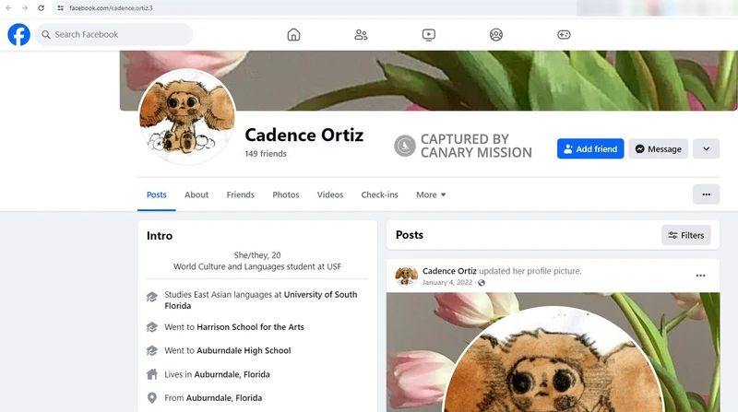Reload the page with the refresh icon
This screenshot has height=412, width=738.
(41, 8)
